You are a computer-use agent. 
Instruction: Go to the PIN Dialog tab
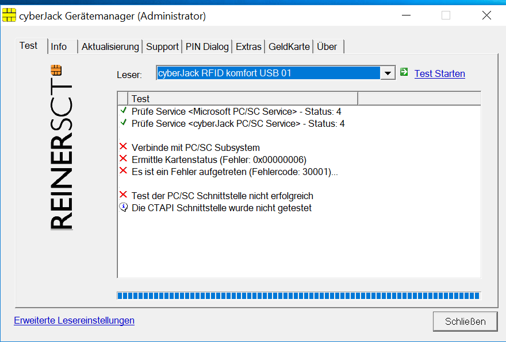click(207, 46)
